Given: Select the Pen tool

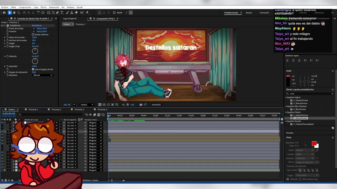Looking at the screenshot, I should pyautogui.click(x=57, y=13).
